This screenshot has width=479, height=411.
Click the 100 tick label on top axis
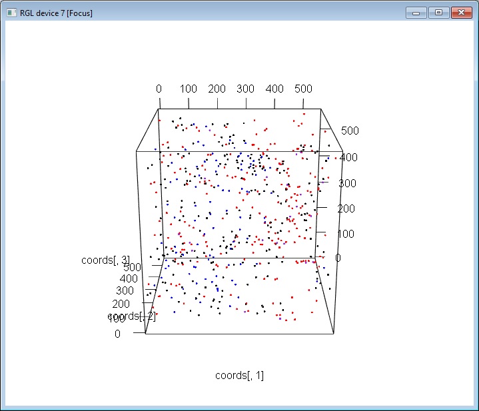pyautogui.click(x=188, y=89)
